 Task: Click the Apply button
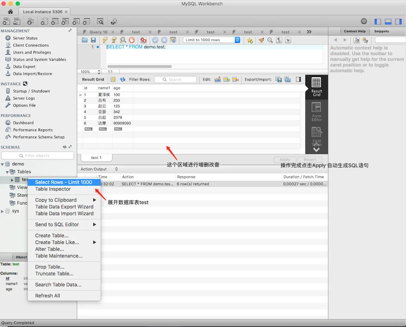[285, 159]
